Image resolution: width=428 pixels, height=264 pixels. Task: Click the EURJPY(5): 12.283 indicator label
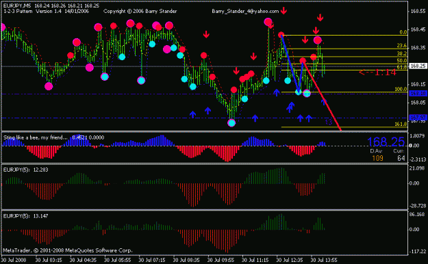coord(25,170)
